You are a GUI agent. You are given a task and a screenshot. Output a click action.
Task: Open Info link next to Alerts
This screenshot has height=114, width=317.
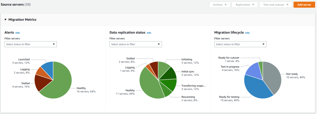tap(18, 33)
